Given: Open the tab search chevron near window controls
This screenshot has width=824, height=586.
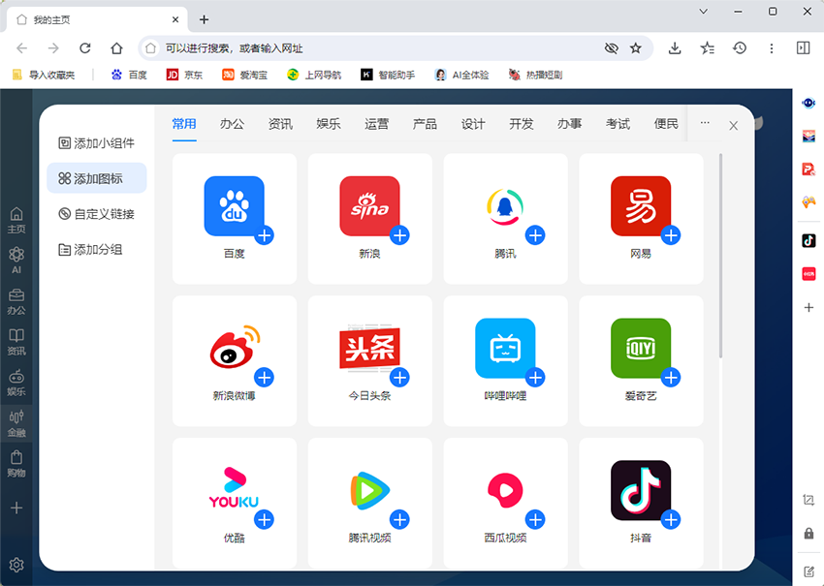Looking at the screenshot, I should pos(702,11).
